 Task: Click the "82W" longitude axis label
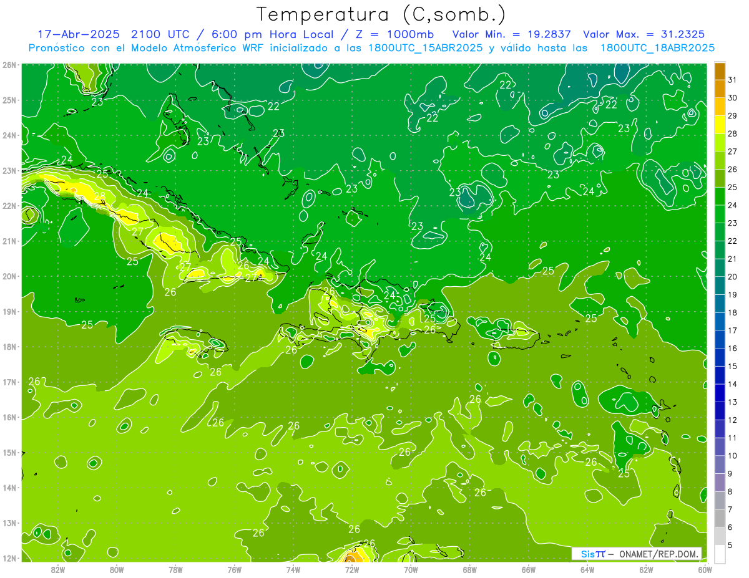pos(58,569)
